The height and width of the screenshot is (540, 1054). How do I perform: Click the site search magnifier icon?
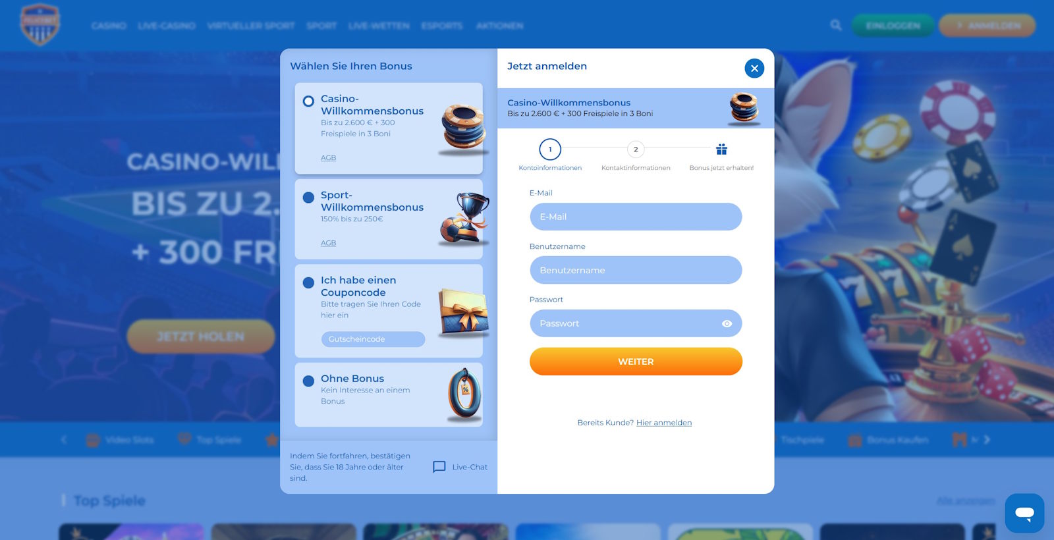coord(836,26)
